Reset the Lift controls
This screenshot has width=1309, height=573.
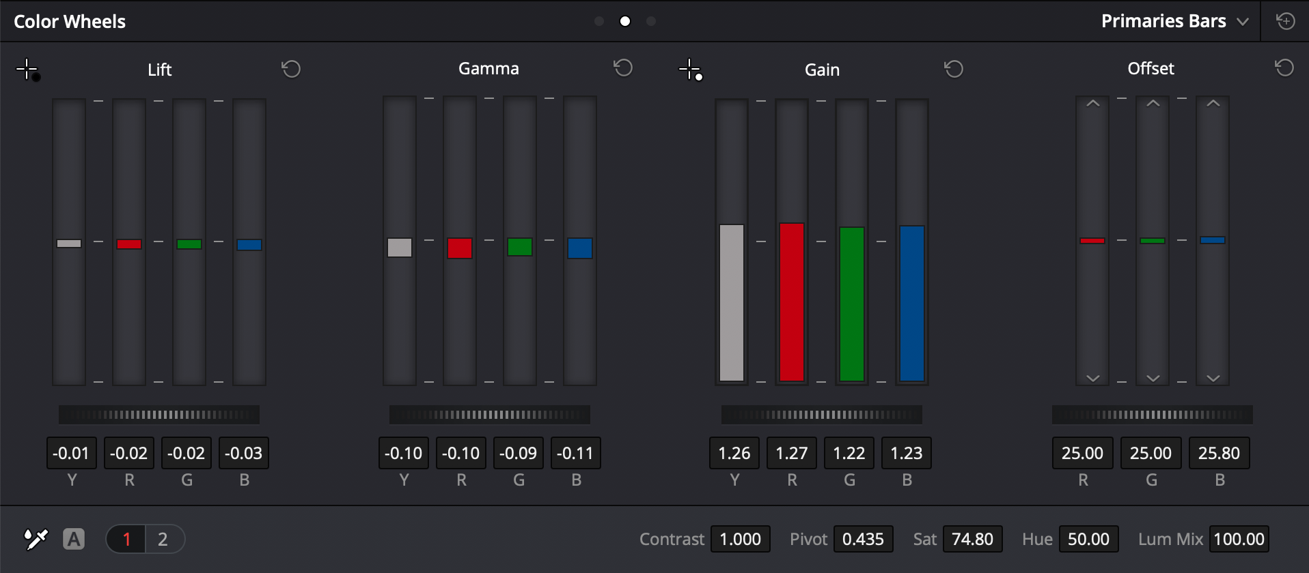click(291, 69)
